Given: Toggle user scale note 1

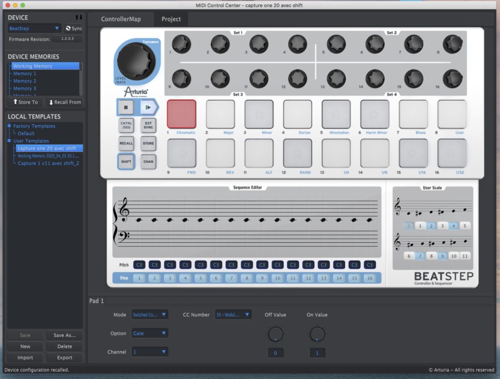Looking at the screenshot, I should click(420, 226).
